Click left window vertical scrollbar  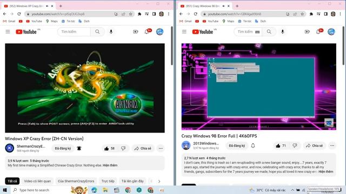coord(172,46)
